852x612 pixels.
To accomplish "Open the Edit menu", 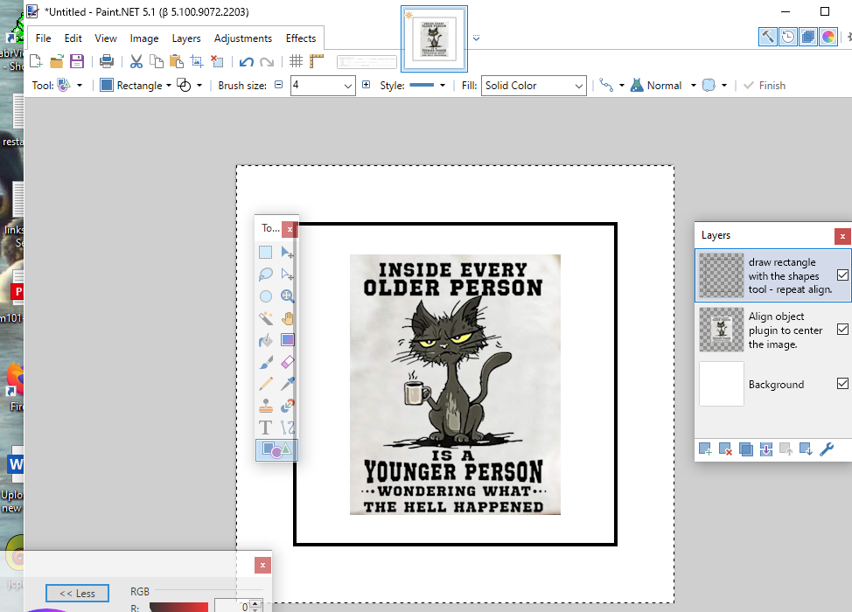I will point(73,38).
